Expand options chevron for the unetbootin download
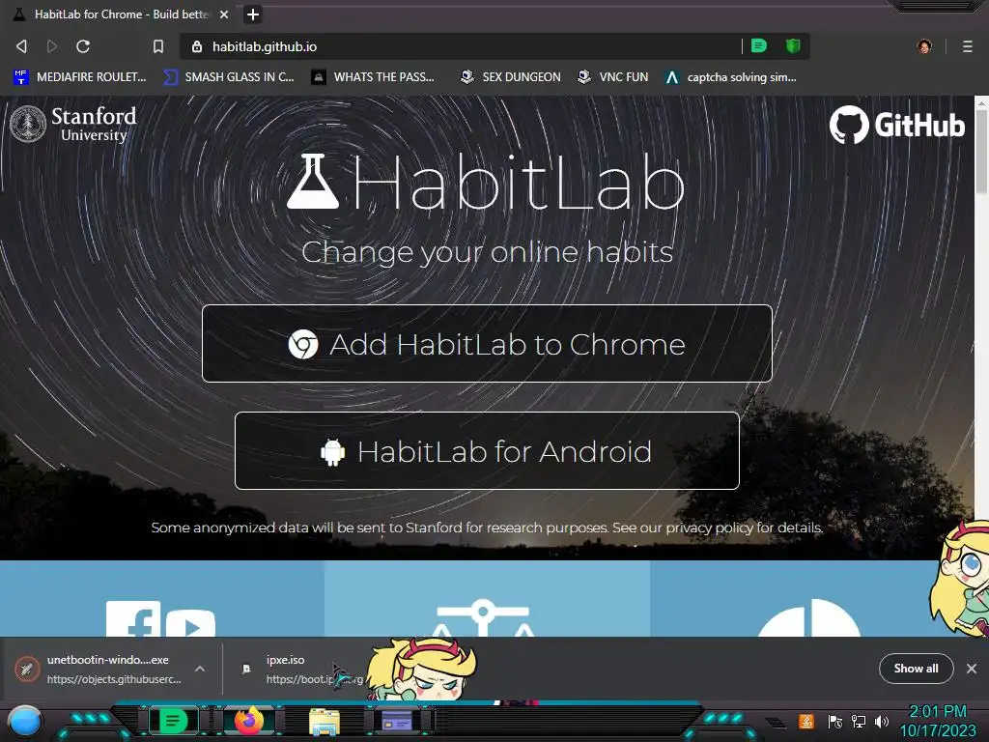Screen dimensions: 989x742 coord(199,669)
